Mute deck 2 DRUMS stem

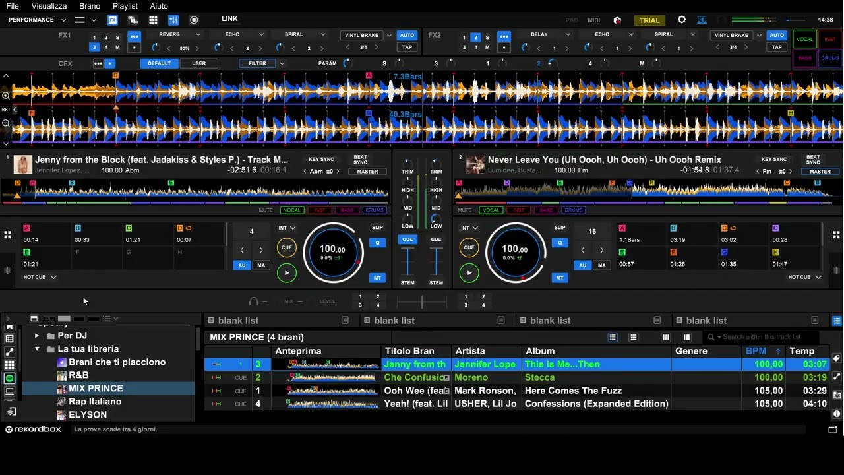click(574, 210)
